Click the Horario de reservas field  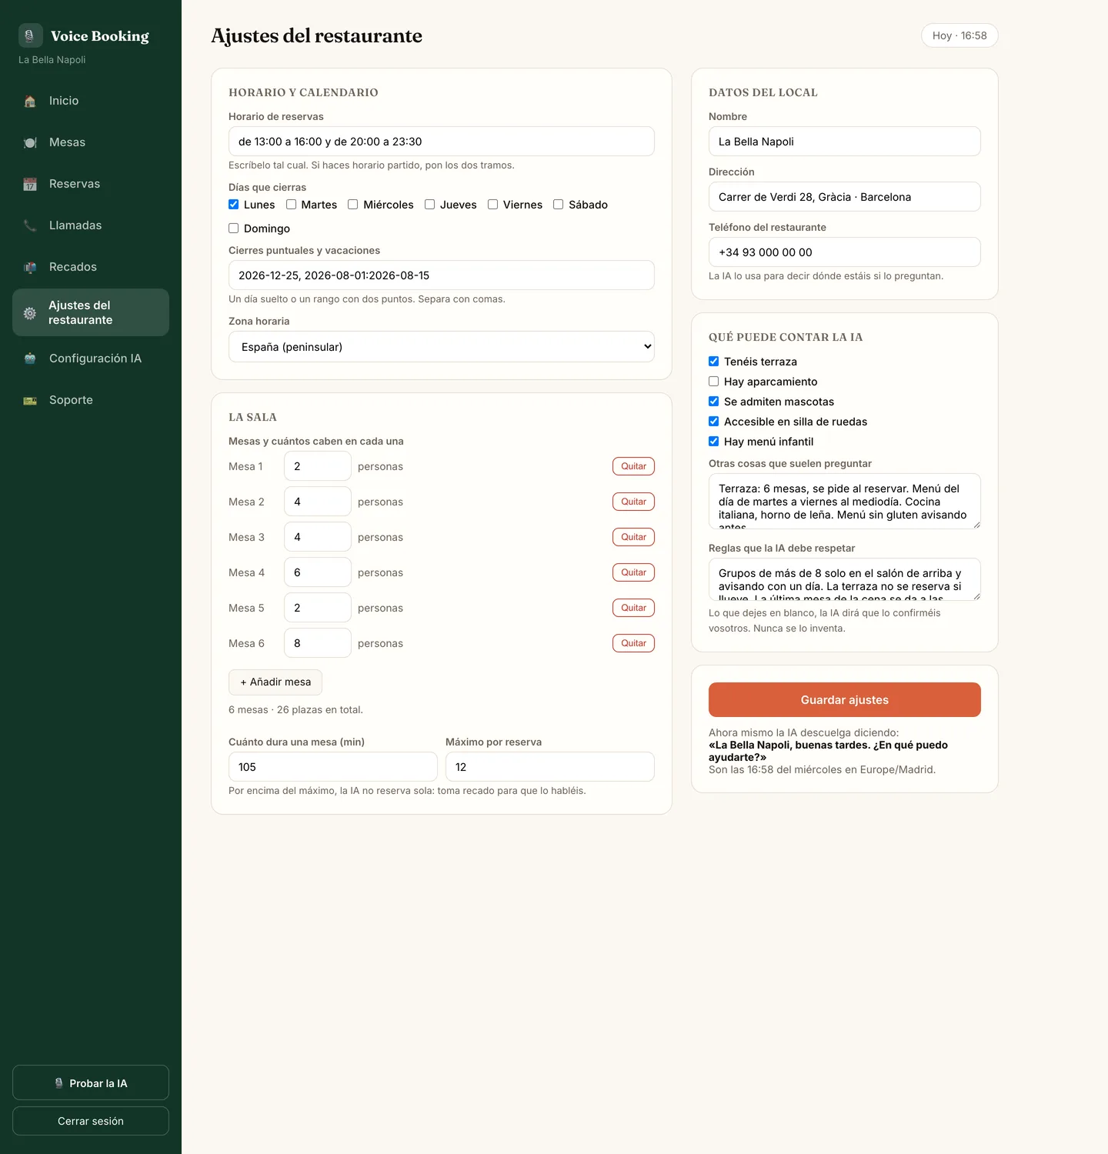pos(442,142)
